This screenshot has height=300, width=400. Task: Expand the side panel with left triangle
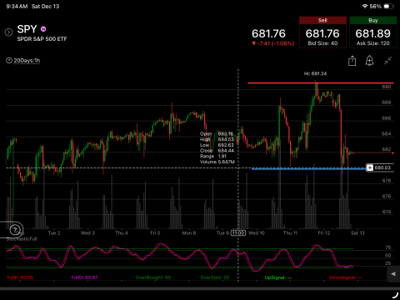click(x=393, y=274)
